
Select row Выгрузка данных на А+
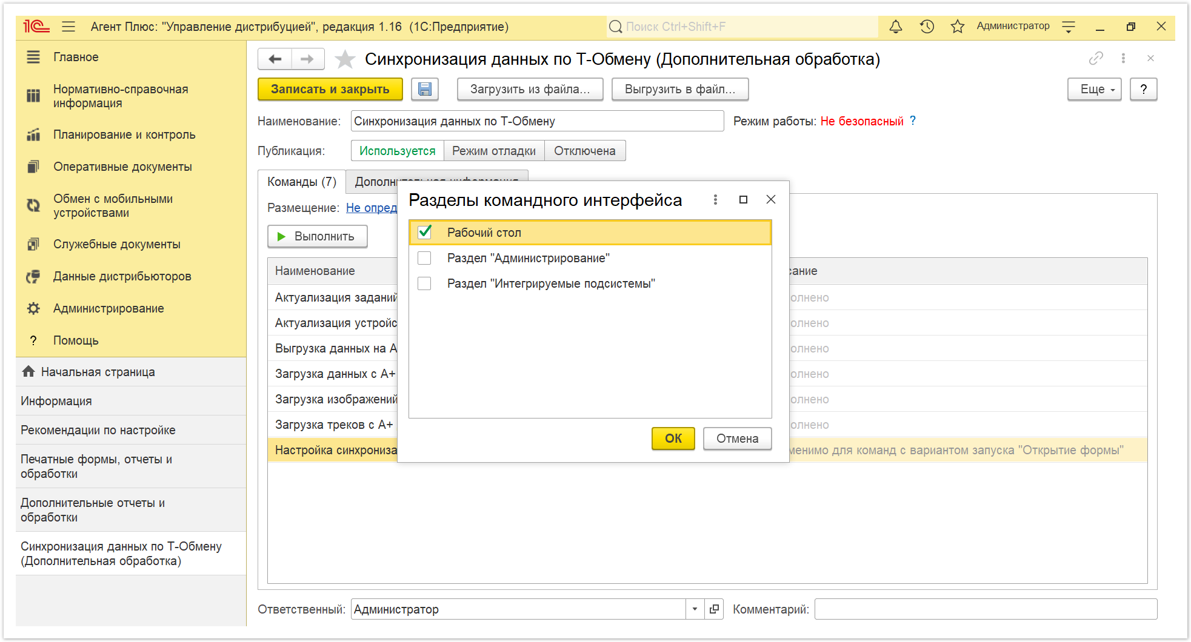coord(333,348)
